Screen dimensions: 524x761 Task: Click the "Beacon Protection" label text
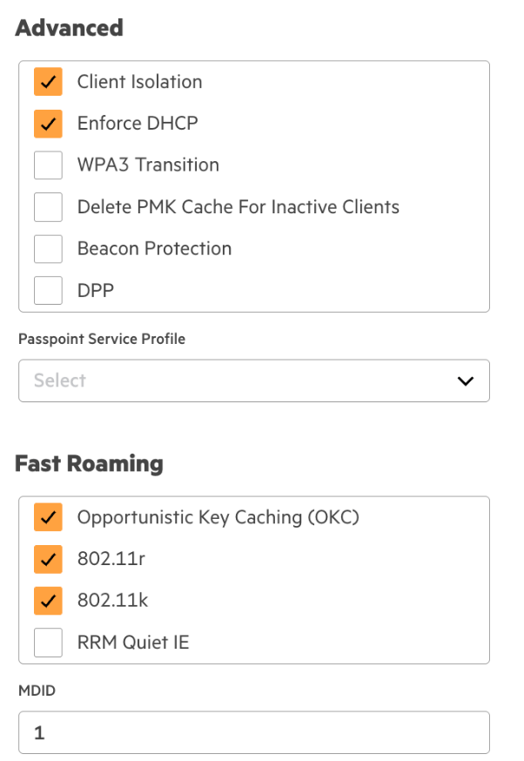tap(154, 249)
